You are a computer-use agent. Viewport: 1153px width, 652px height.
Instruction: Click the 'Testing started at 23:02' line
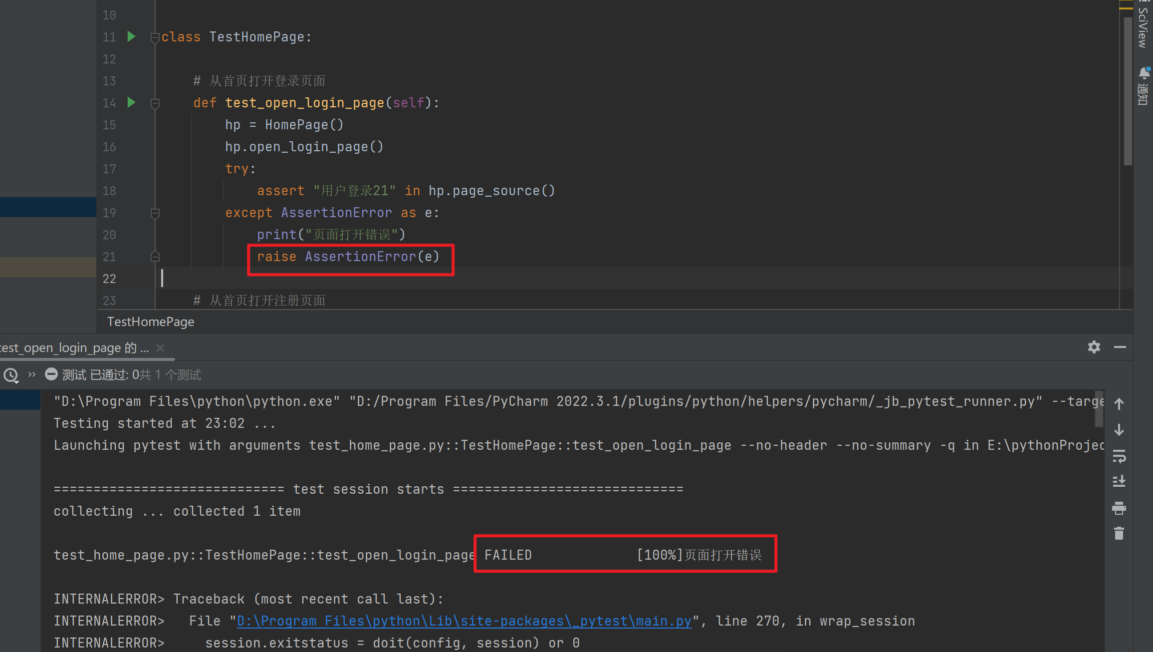pos(164,423)
